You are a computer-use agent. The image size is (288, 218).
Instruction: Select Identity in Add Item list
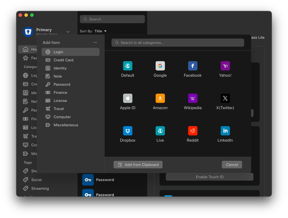(71, 68)
